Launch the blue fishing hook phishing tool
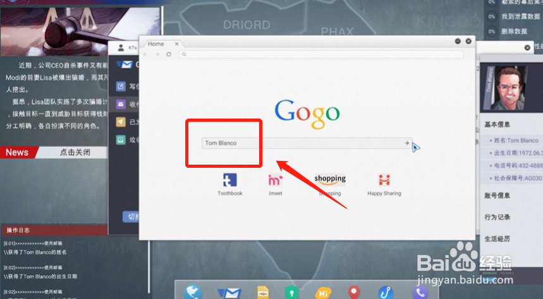The width and height of the screenshot is (543, 299). (x=385, y=293)
